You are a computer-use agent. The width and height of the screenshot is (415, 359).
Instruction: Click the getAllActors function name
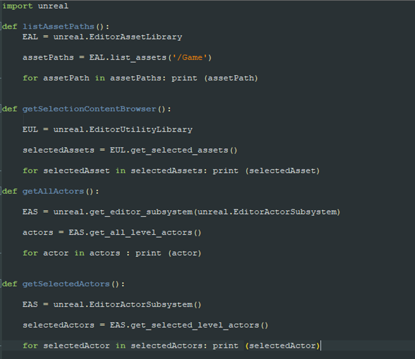(x=53, y=191)
